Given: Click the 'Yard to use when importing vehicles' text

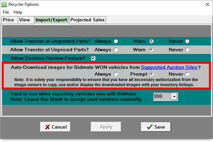Looking at the screenshot, I should (x=73, y=94).
